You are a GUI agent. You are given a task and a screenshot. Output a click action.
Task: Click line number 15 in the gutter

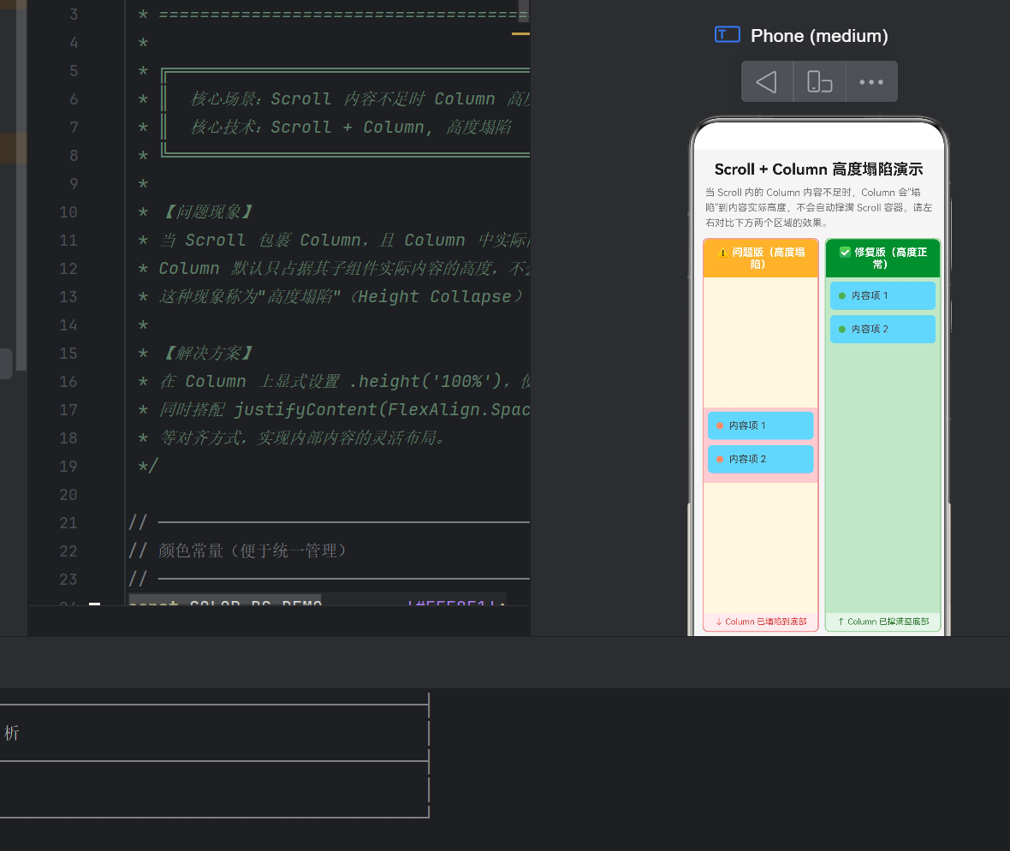pyautogui.click(x=68, y=354)
